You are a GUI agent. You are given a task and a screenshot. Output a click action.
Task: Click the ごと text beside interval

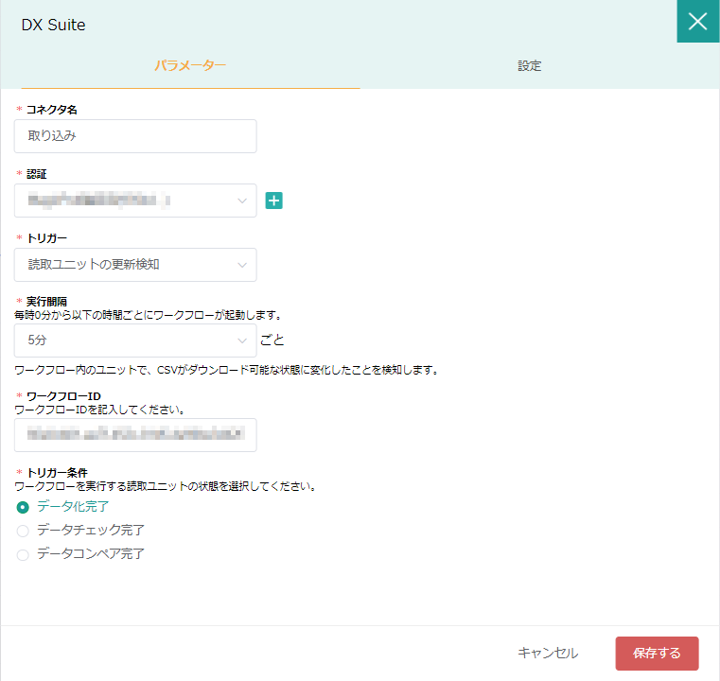(x=272, y=340)
